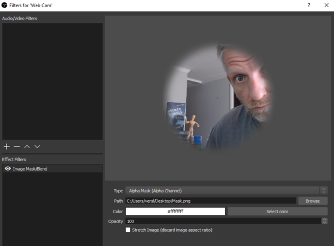Focus the Path field containing Mask.png
Image resolution: width=334 pixels, height=246 pixels.
[x=211, y=201]
